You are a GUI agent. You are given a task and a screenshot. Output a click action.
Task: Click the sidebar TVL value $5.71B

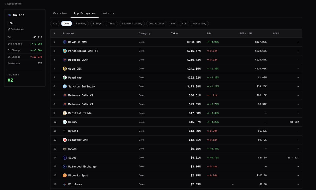pos(38,37)
